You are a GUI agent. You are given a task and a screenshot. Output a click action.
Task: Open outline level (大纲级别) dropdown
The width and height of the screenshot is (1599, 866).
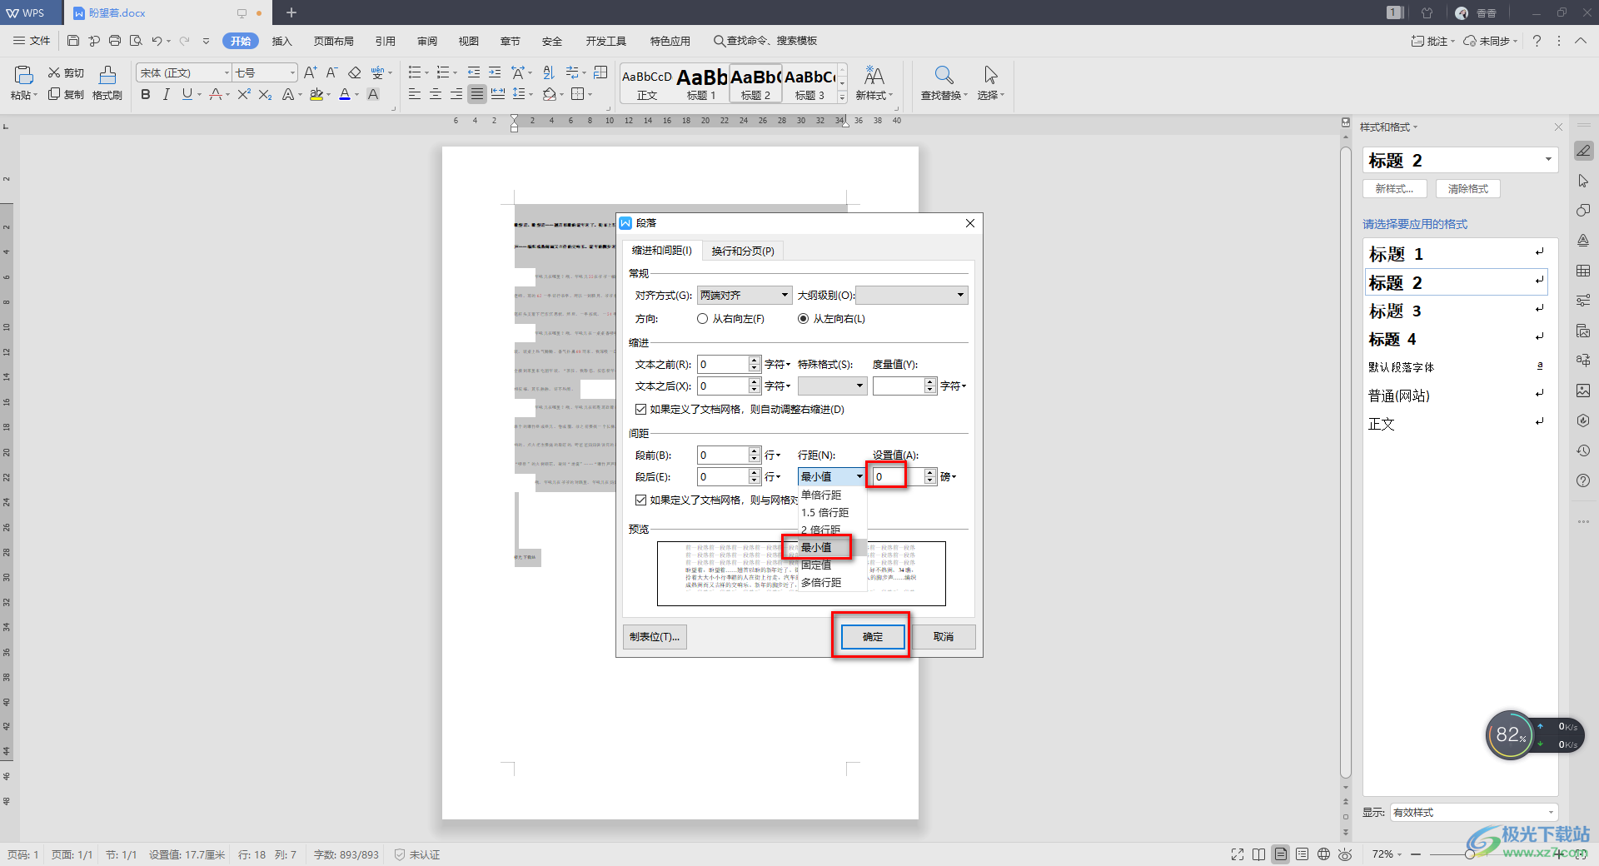tap(911, 296)
